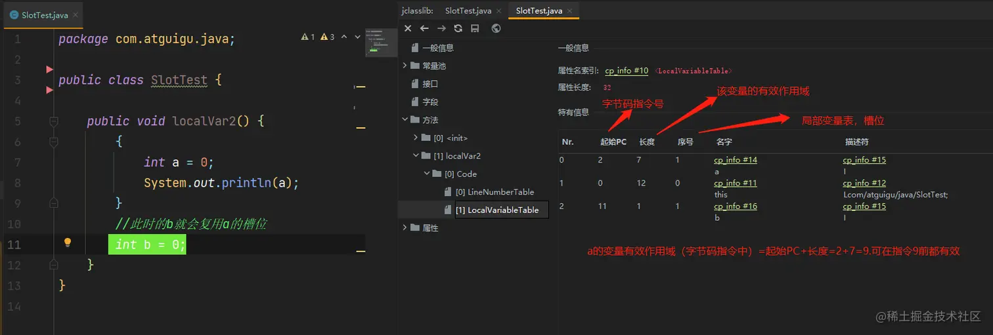
Task: Open the cp_info #12 descriptor link
Action: [864, 183]
